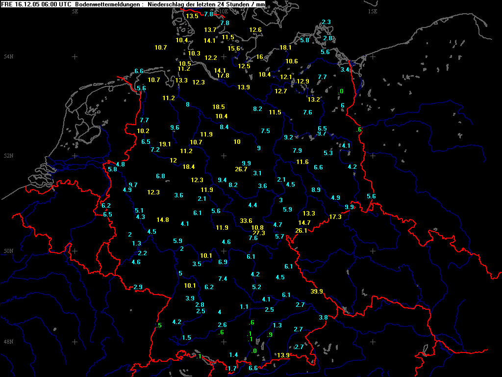The height and width of the screenshot is (377, 502).
Task: Click the 48N latitude label
Action: tap(8, 342)
